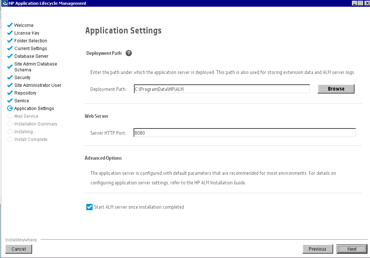Click the Server HTTP Port label

pyautogui.click(x=108, y=133)
